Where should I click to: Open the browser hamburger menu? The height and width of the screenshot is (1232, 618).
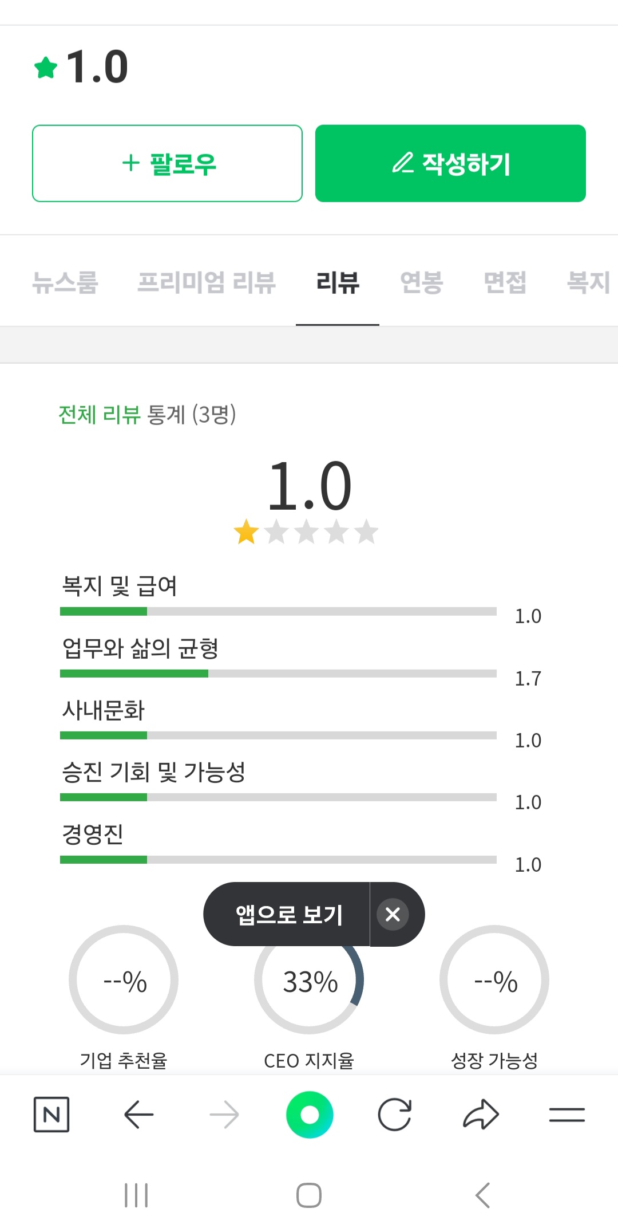(x=566, y=1115)
